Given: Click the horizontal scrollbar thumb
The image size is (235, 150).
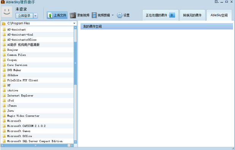Looking at the screenshot, I should pyautogui.click(x=36, y=145).
